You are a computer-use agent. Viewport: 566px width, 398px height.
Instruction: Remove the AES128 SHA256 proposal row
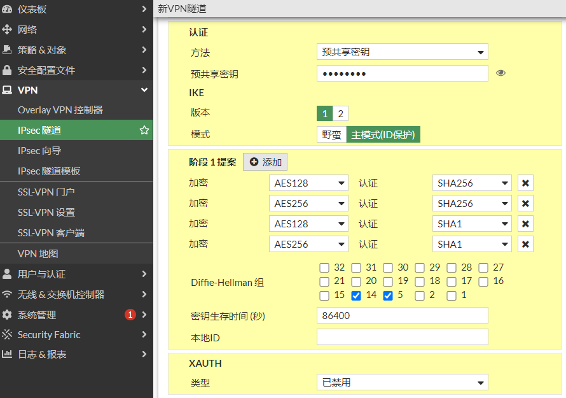(525, 183)
